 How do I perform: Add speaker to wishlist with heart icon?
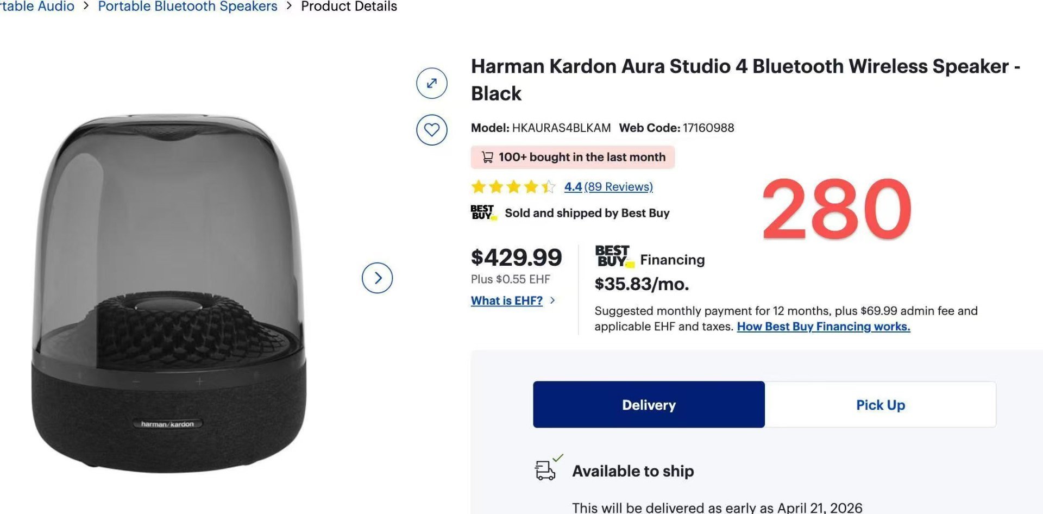(431, 130)
